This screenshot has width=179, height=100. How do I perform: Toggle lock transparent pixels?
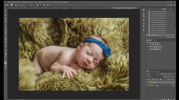[152, 79]
